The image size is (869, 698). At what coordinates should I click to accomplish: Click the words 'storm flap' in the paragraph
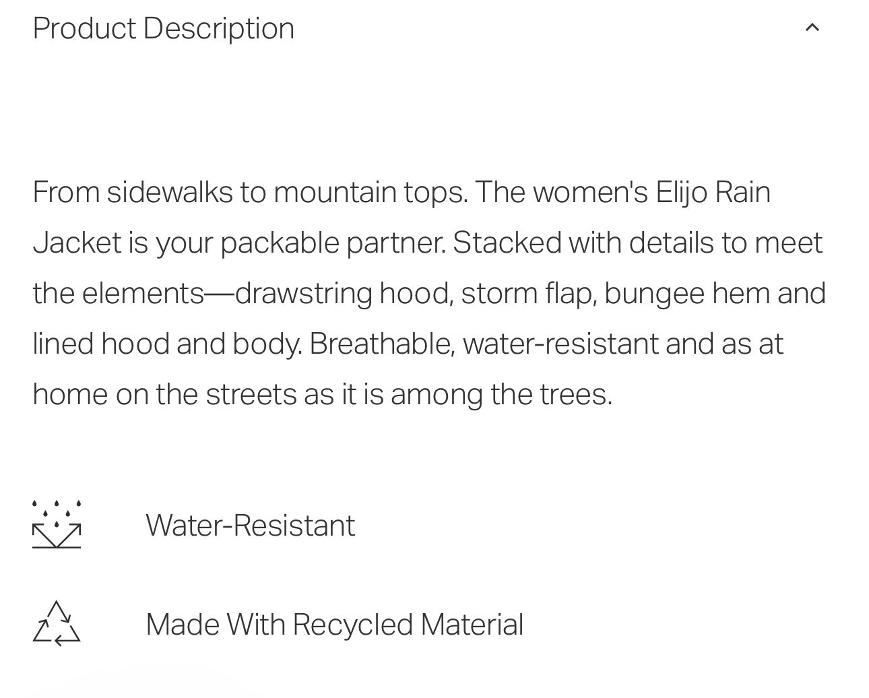pos(528,294)
